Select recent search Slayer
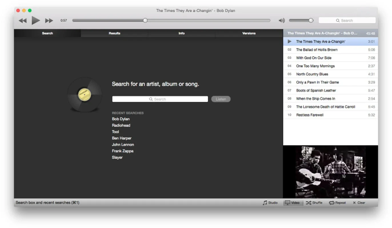The image size is (392, 228). click(x=117, y=157)
